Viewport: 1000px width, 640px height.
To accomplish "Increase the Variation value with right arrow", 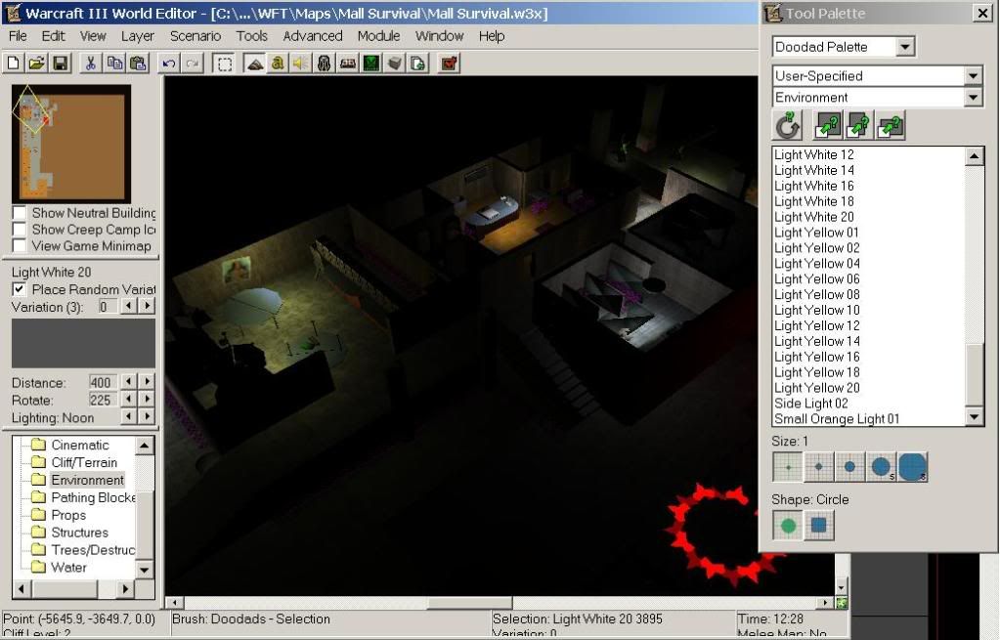I will pyautogui.click(x=147, y=306).
